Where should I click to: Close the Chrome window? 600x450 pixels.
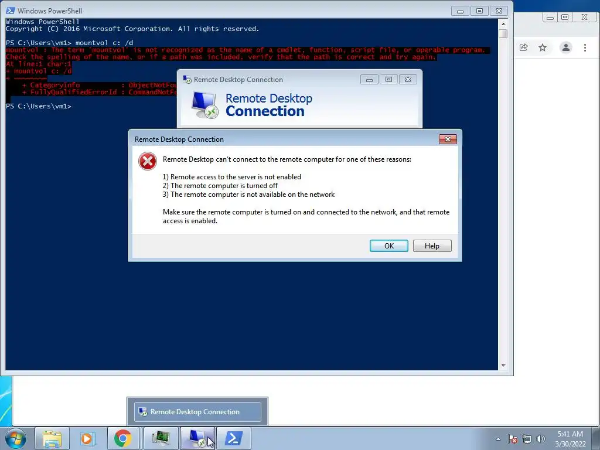click(584, 17)
